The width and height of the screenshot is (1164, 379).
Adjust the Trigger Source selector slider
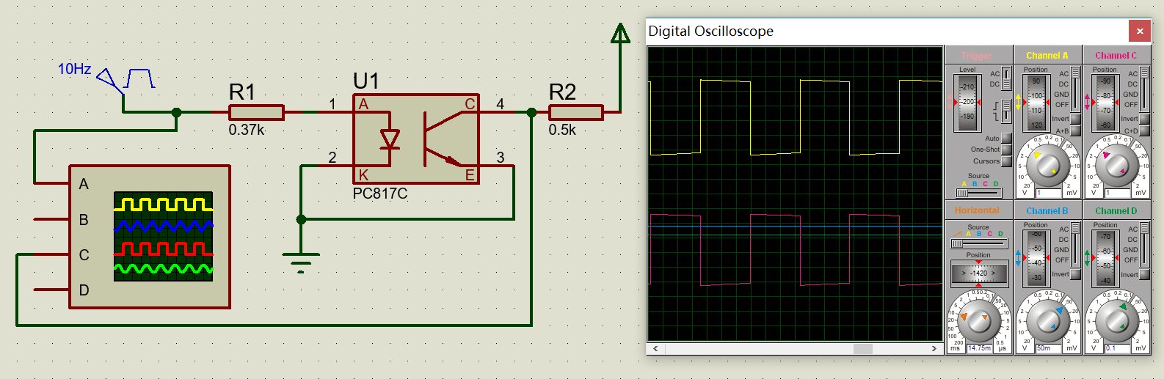coord(978,193)
